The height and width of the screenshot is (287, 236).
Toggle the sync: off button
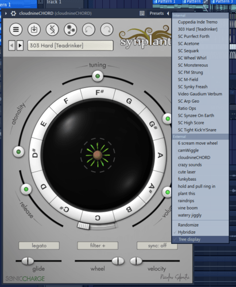[x=157, y=246]
